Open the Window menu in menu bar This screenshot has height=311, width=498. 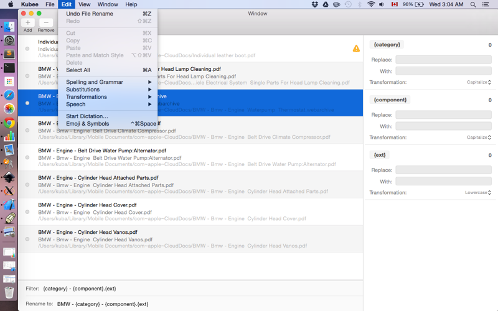(x=108, y=4)
